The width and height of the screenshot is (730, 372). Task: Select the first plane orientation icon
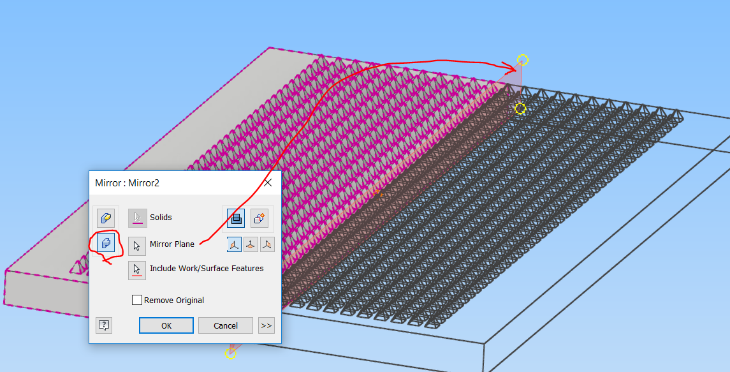pos(233,244)
